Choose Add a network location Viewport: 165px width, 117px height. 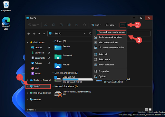pos(110,37)
